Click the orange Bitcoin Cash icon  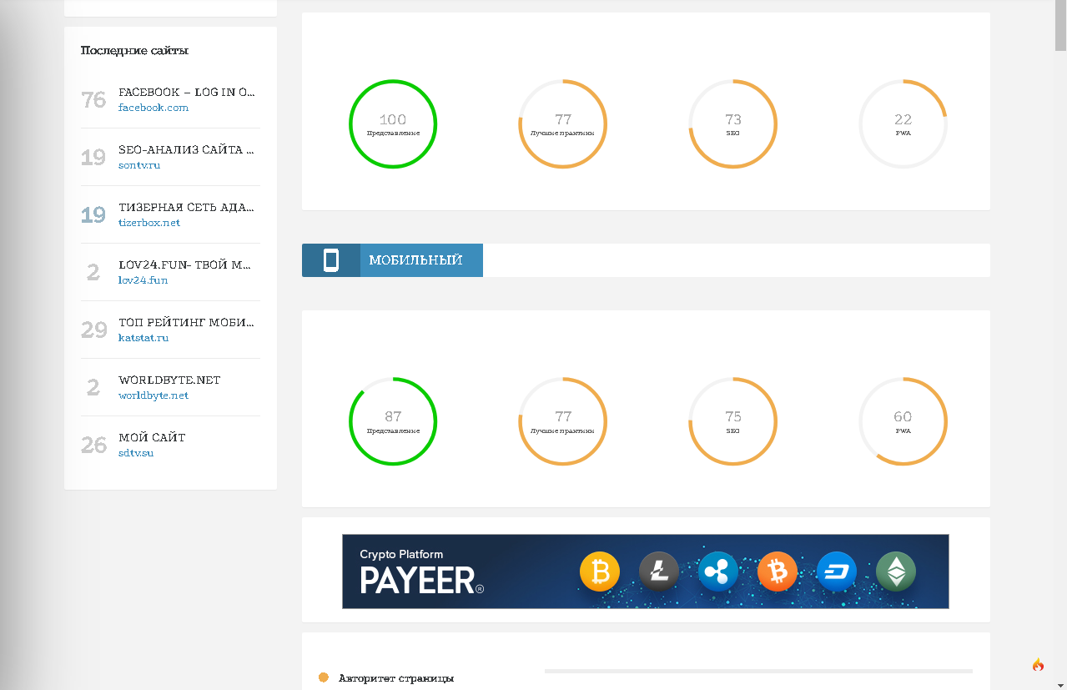point(778,572)
